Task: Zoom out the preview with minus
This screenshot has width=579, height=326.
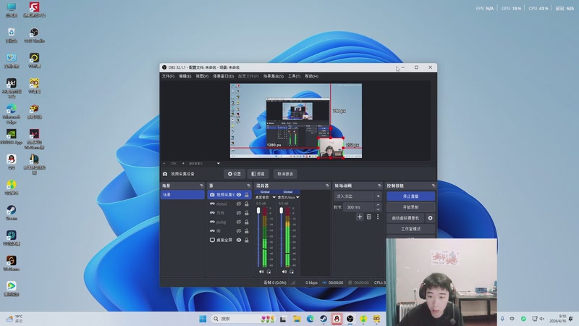Action: tap(164, 164)
